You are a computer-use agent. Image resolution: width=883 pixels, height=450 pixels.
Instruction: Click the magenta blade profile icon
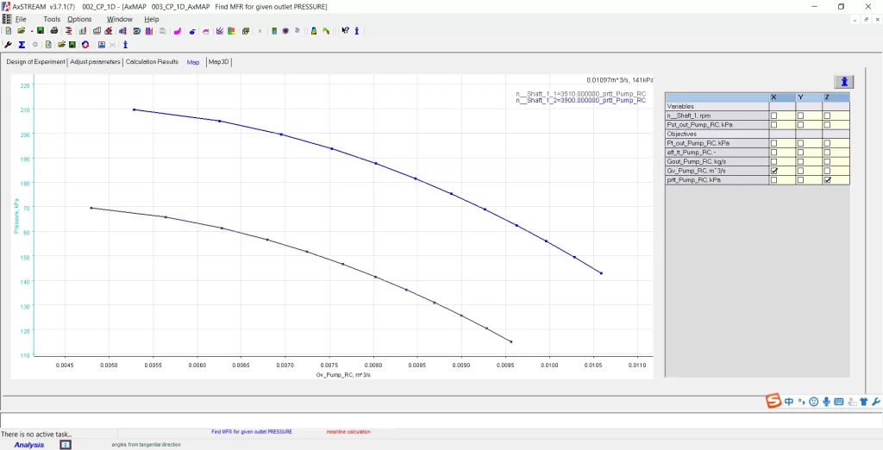(178, 30)
